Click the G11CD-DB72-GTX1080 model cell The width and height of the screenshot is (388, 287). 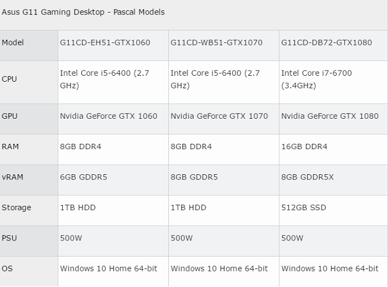tap(327, 43)
